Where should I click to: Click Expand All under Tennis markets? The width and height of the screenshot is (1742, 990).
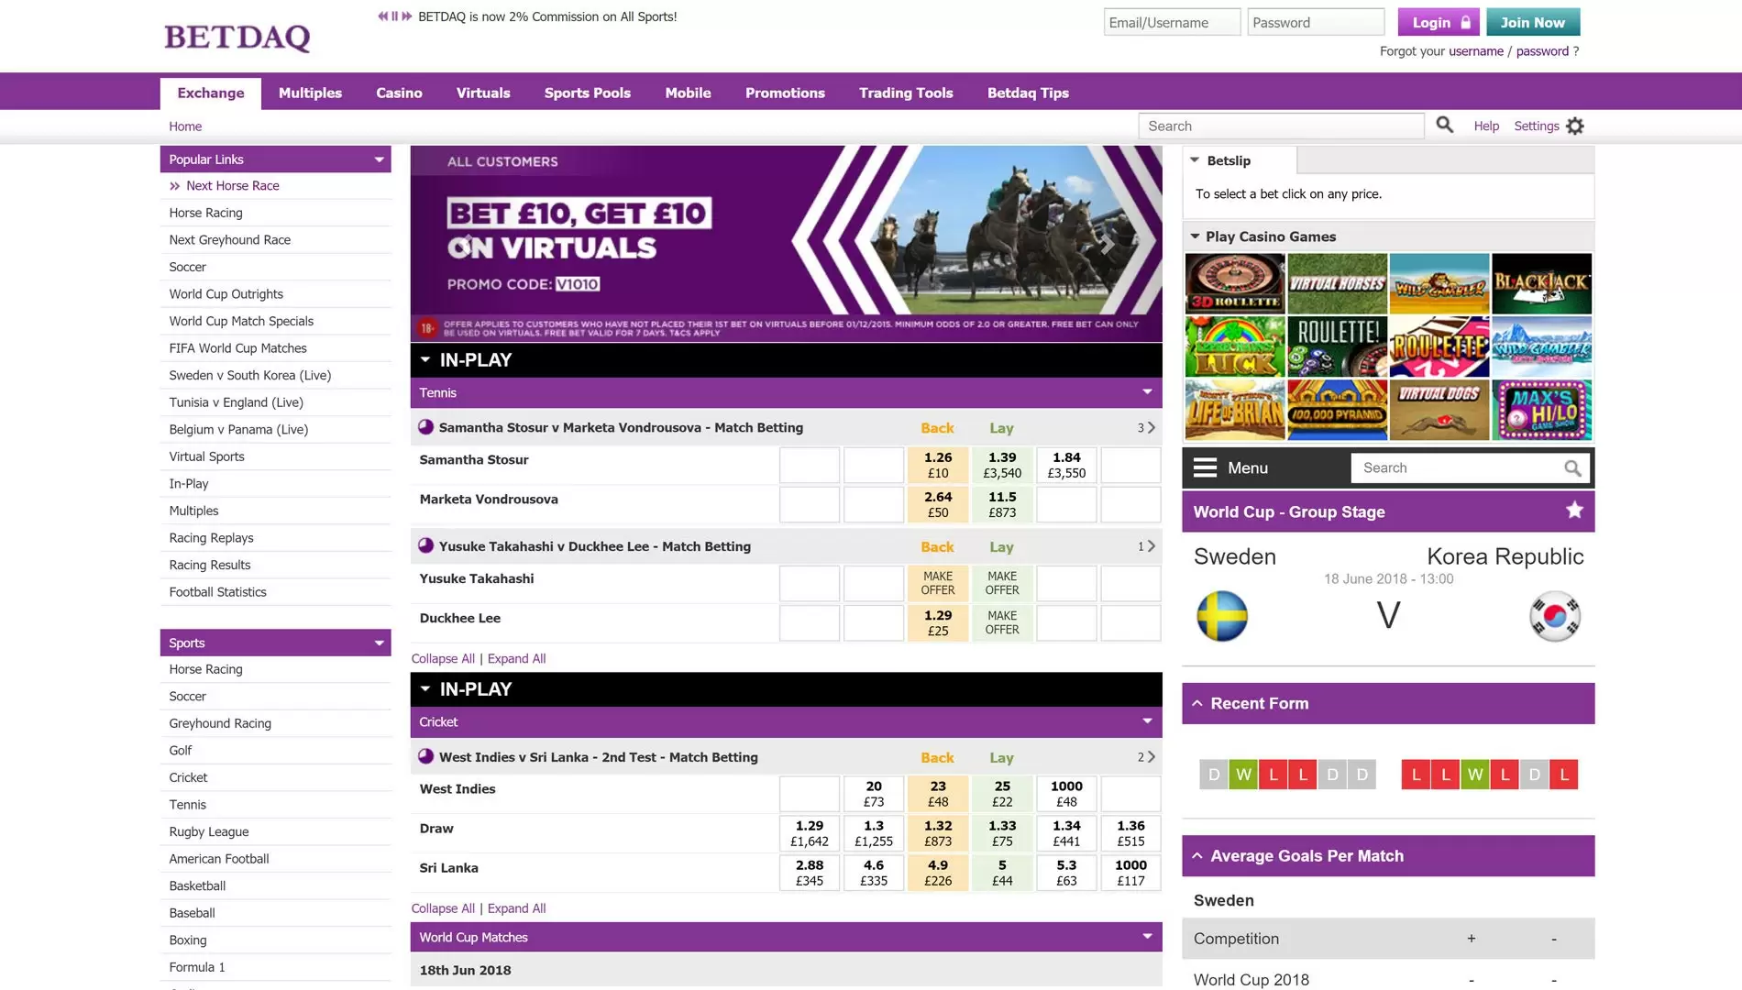coord(516,658)
